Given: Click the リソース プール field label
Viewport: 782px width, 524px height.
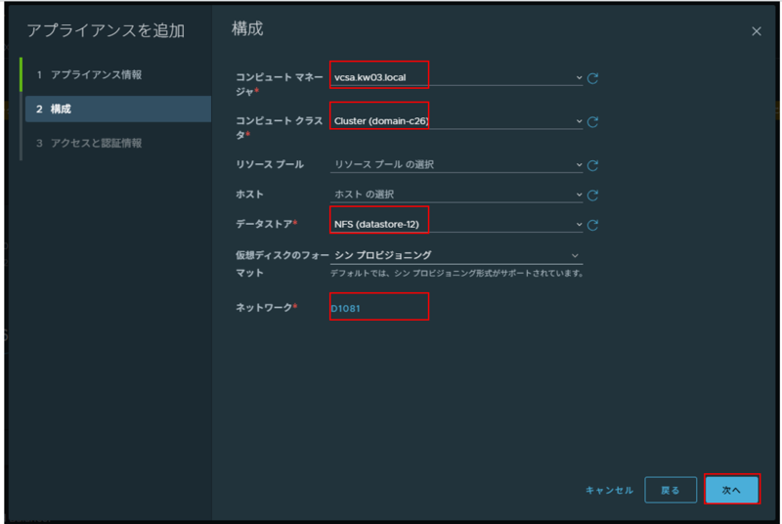Looking at the screenshot, I should [x=270, y=164].
